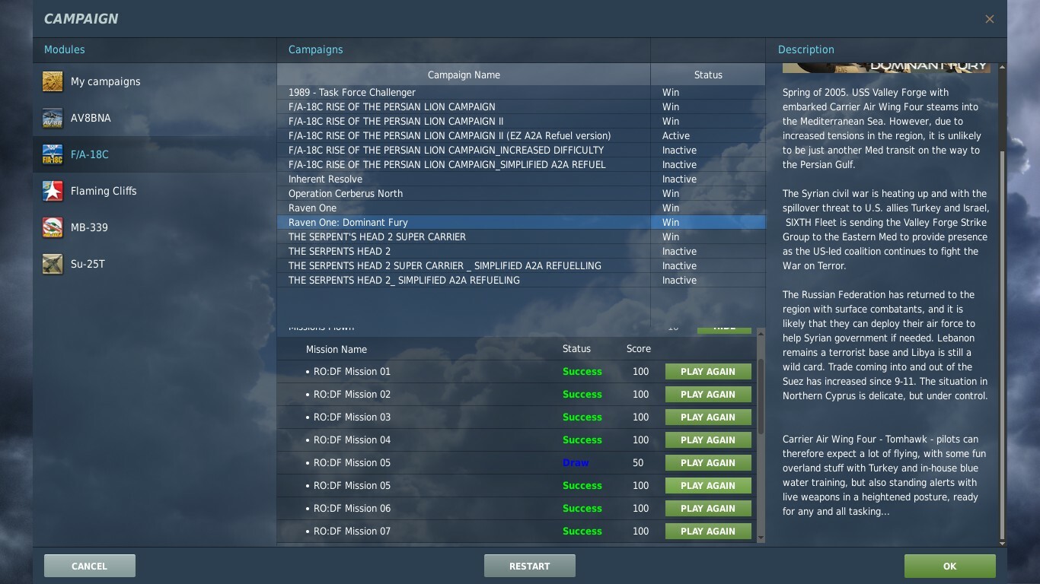Click the Description panel scrollbar thumb
Screen dimensions: 1040x584
click(x=1002, y=343)
